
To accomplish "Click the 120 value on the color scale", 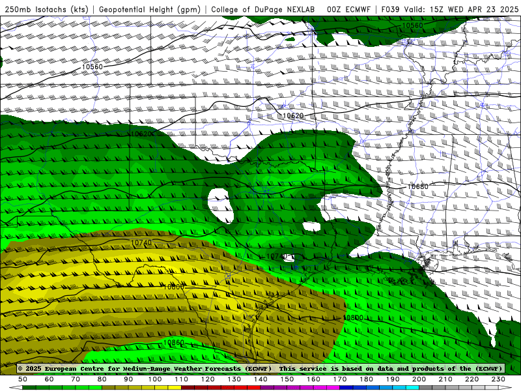I will click(x=208, y=379).
